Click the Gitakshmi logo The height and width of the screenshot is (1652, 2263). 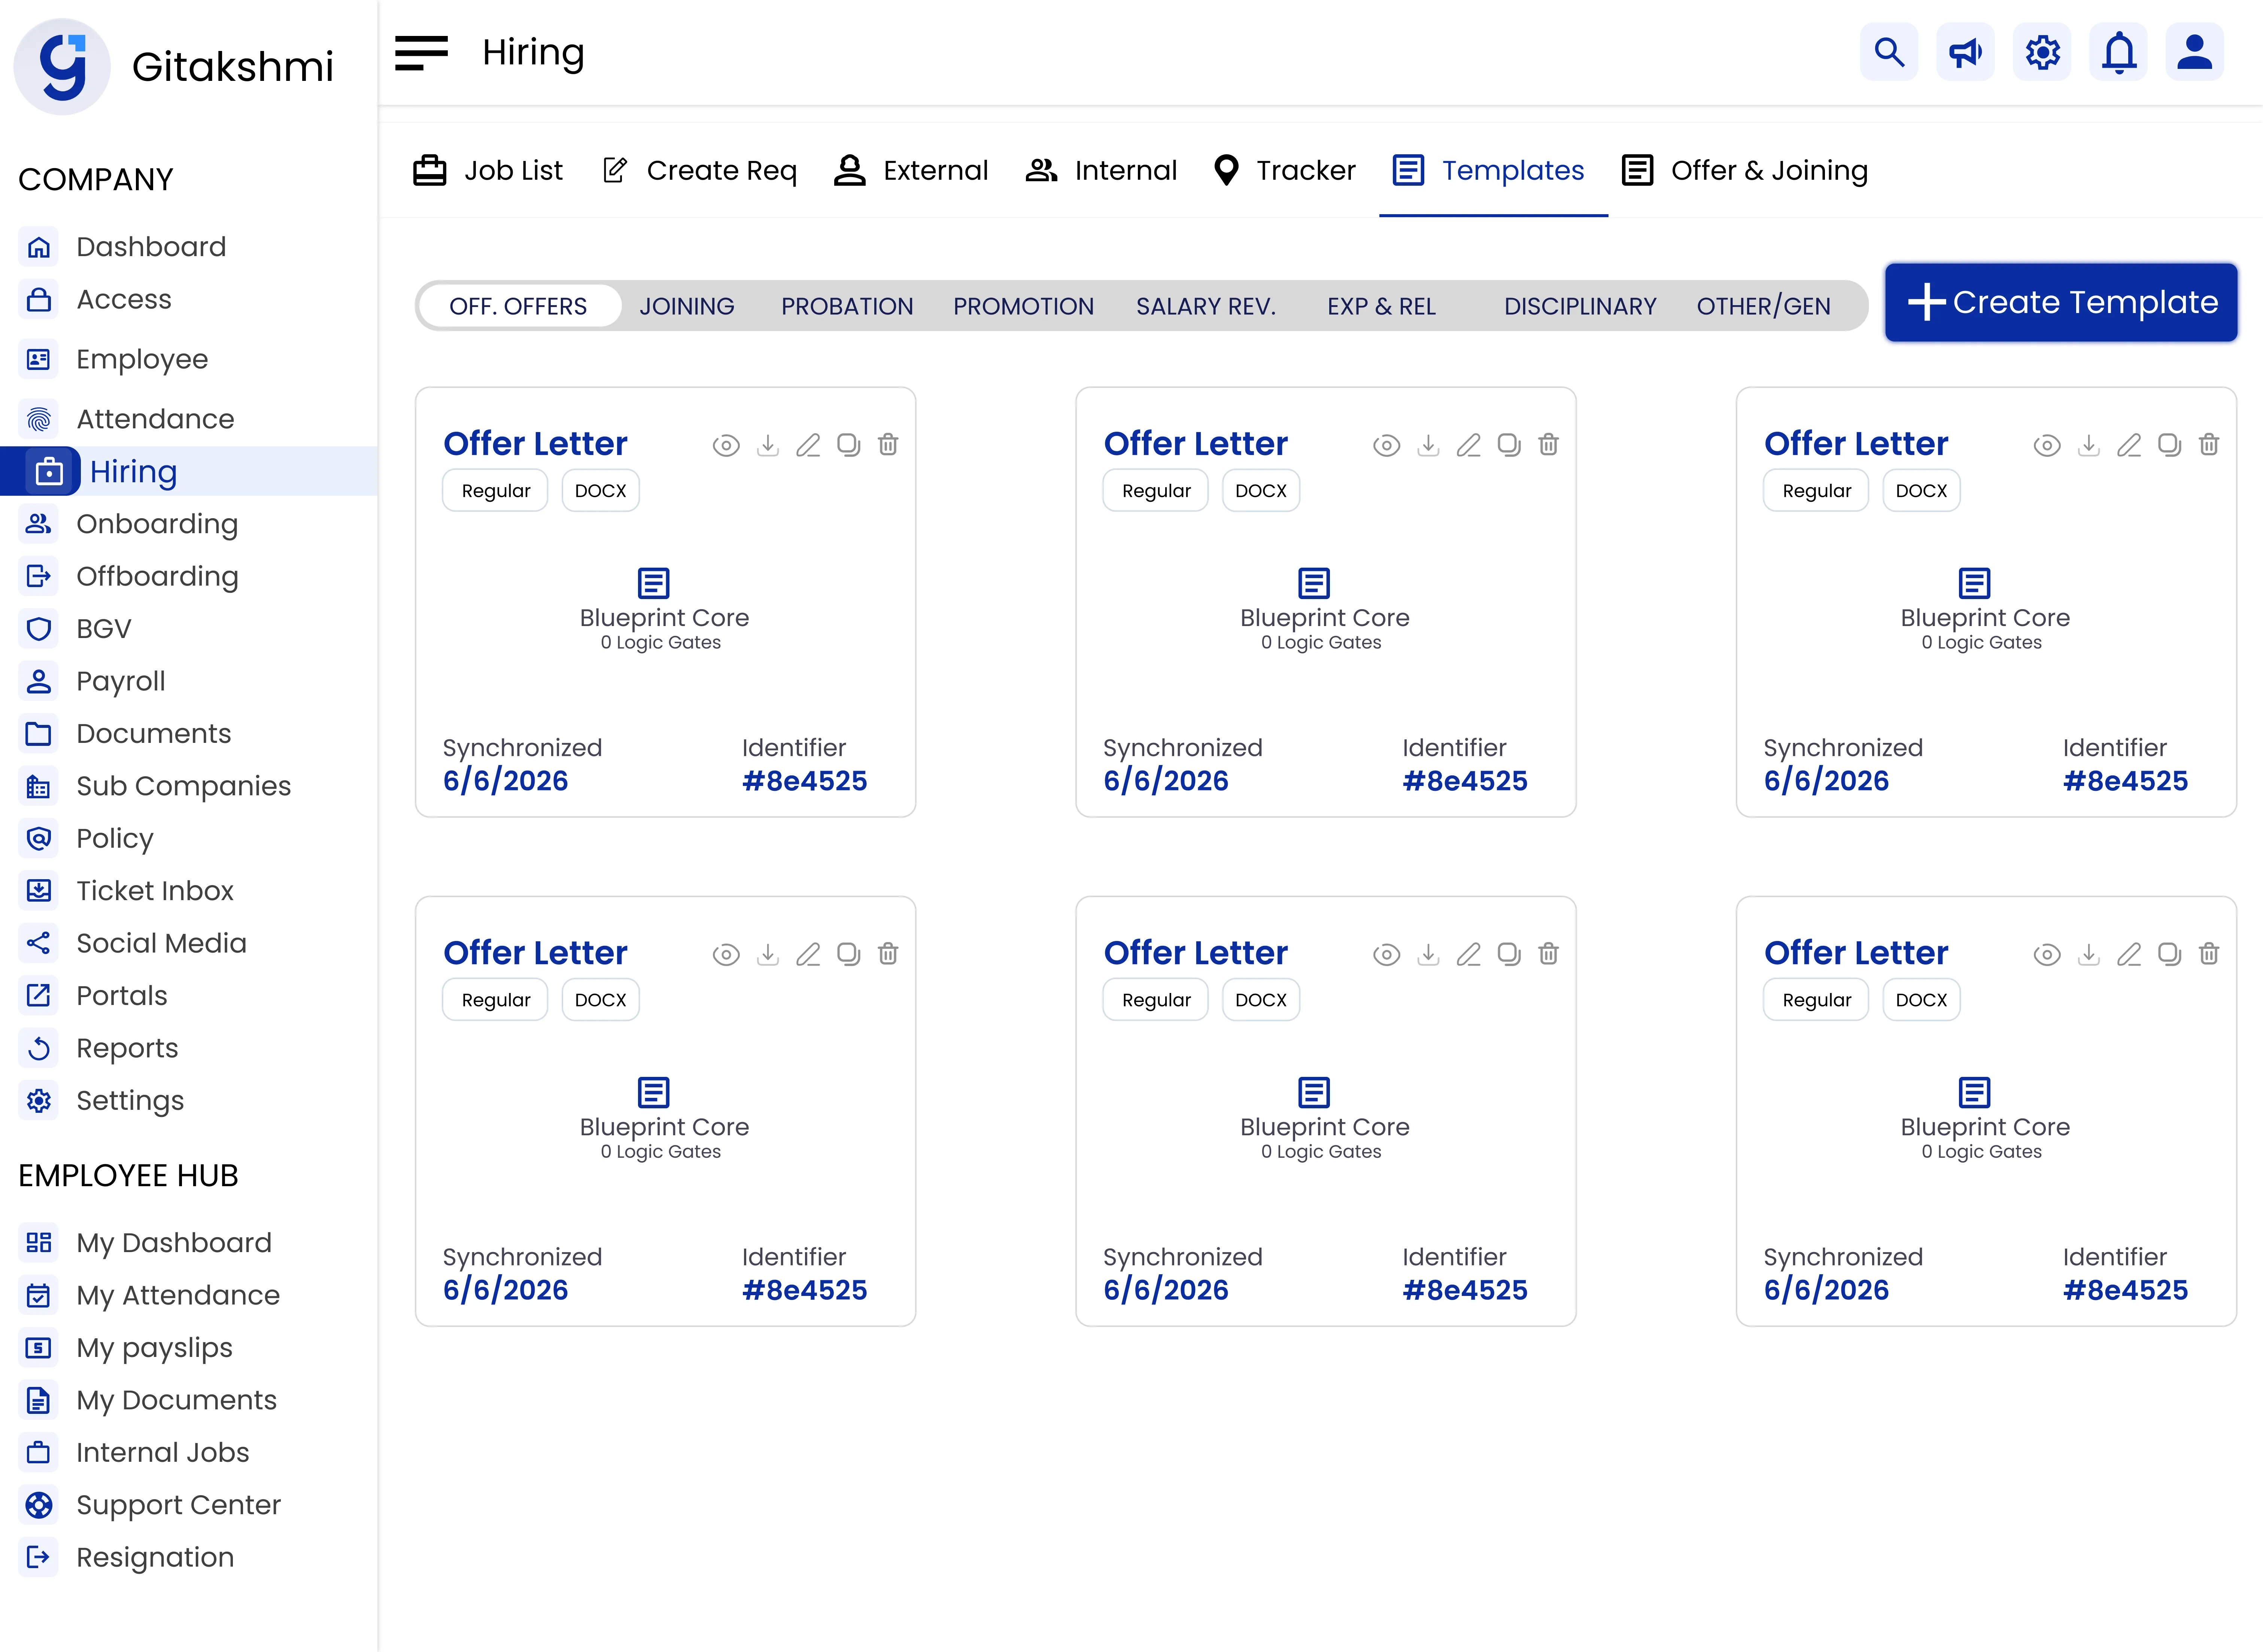click(x=62, y=67)
